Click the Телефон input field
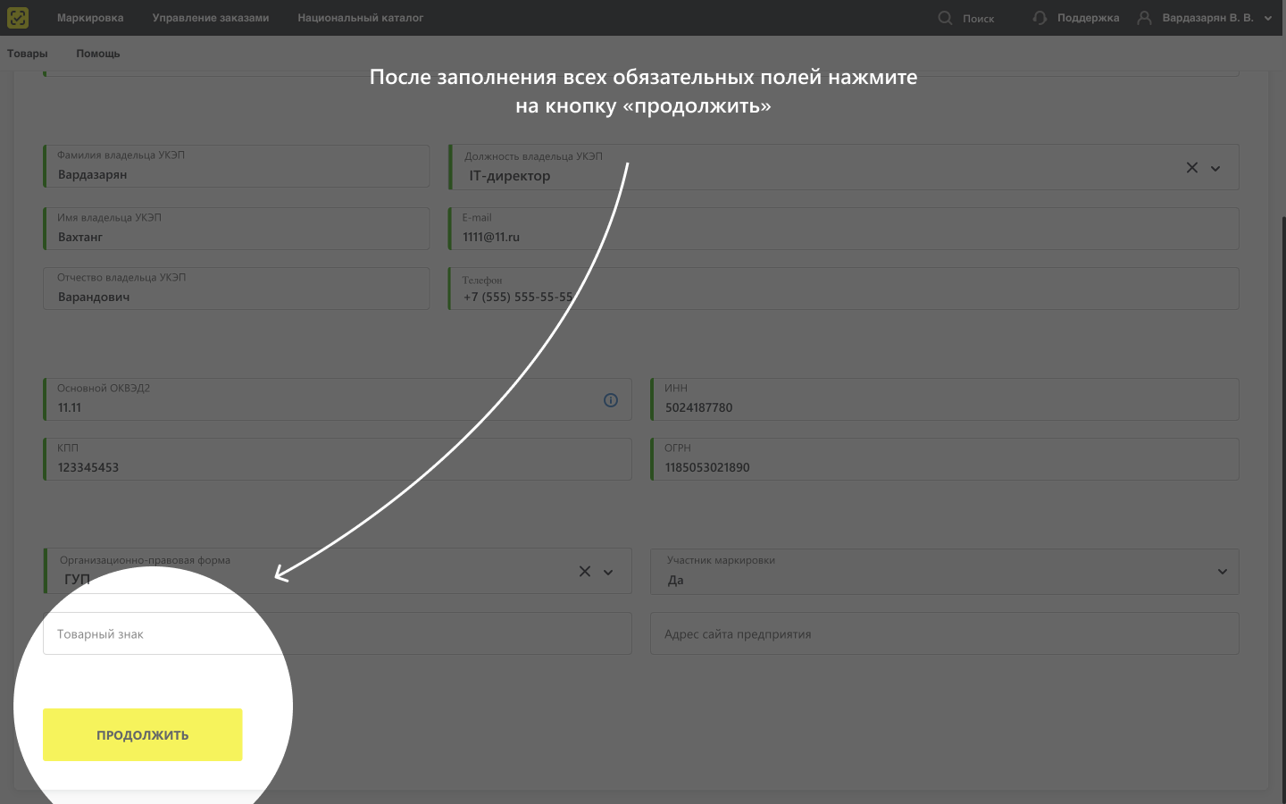Viewport: 1286px width, 804px height. 844,289
